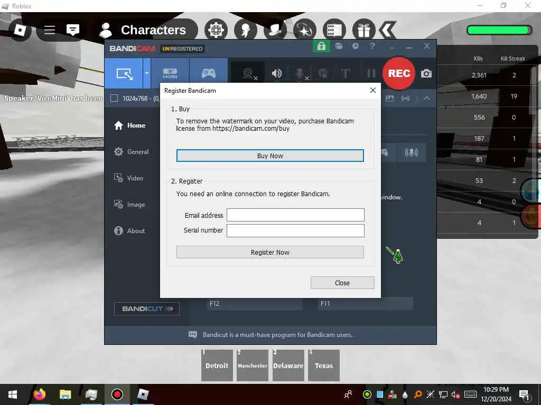Open Bandicam help question mark icon
541x405 pixels.
click(x=372, y=46)
